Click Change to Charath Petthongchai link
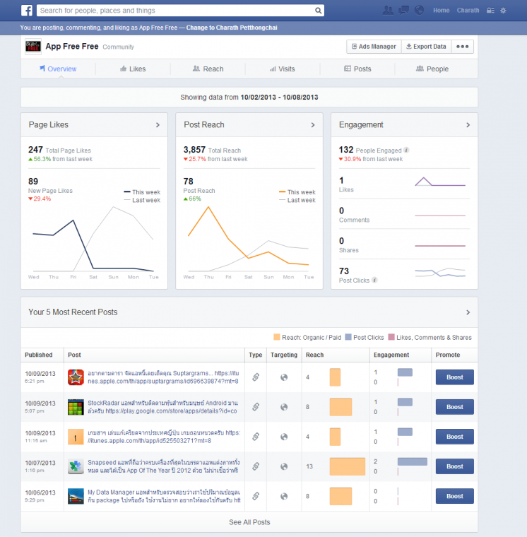Screen dimensions: 527x537 (232, 28)
